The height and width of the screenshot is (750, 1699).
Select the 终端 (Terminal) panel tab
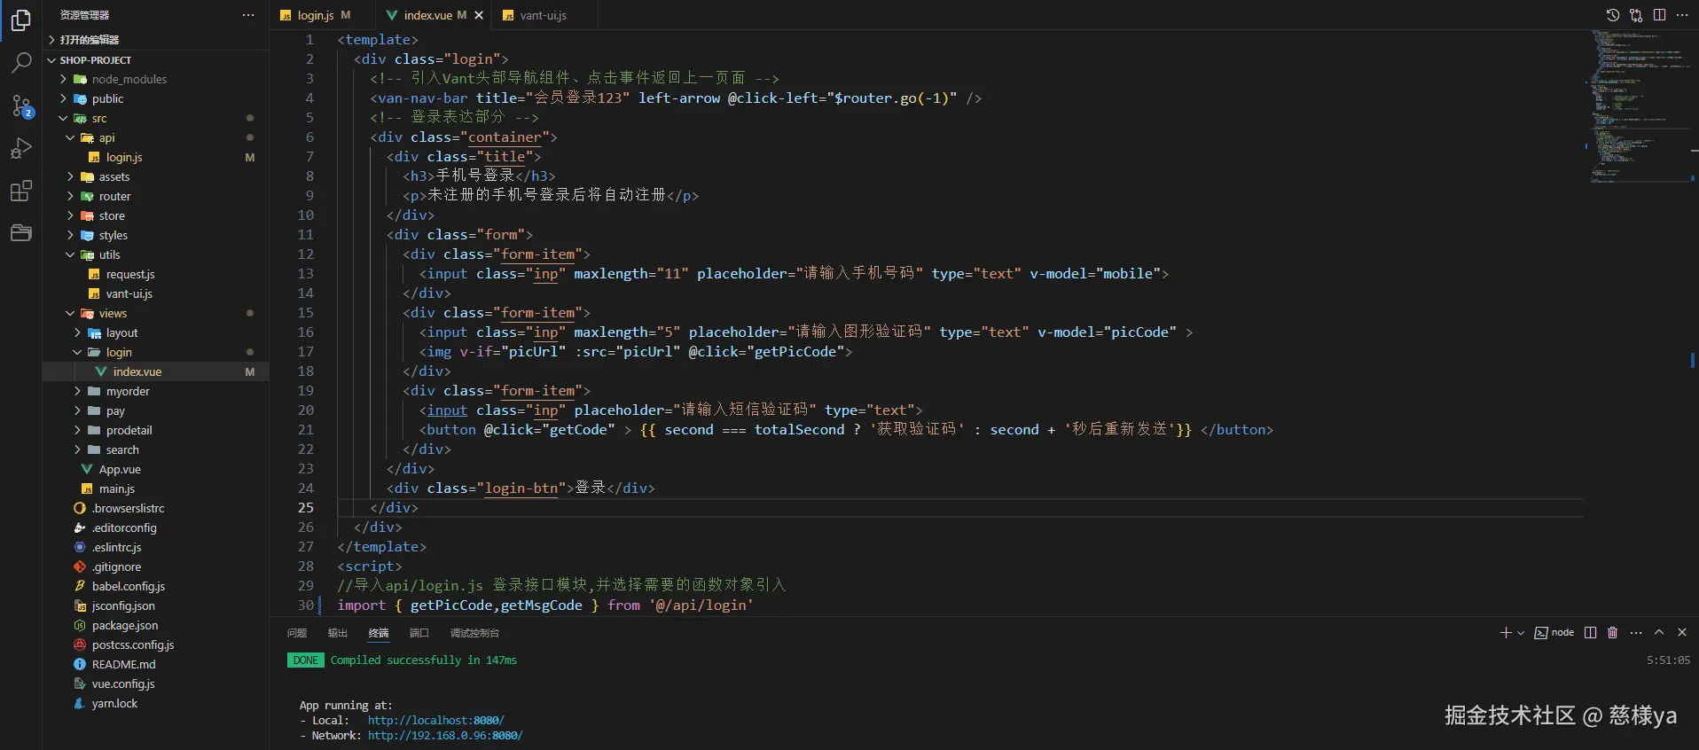(x=379, y=633)
